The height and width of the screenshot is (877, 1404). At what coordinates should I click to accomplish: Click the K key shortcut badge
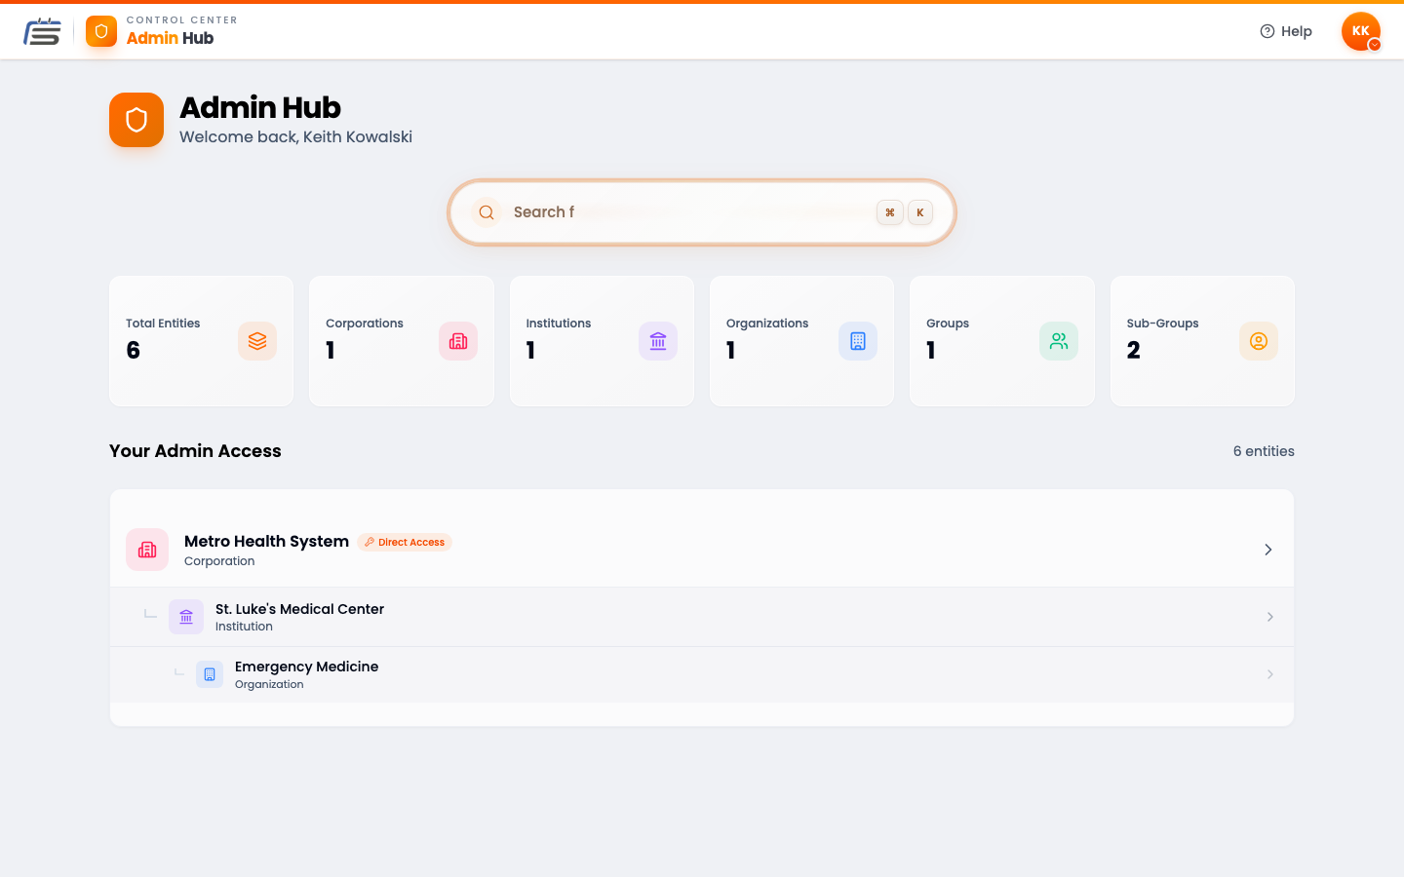pos(920,212)
